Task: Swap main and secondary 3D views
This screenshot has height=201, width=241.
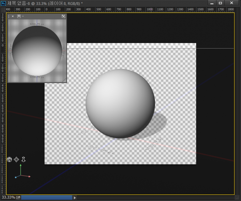Action: pyautogui.click(x=63, y=16)
